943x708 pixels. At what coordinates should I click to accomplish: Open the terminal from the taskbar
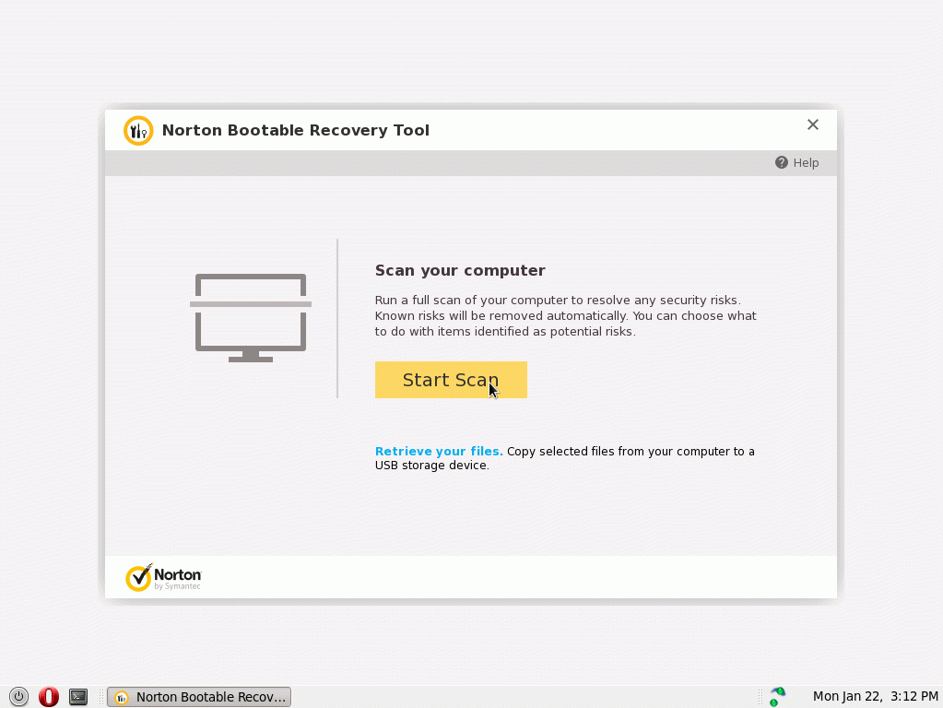pos(78,697)
